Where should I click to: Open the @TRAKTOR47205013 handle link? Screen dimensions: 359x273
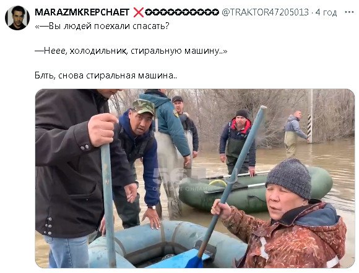265,12
